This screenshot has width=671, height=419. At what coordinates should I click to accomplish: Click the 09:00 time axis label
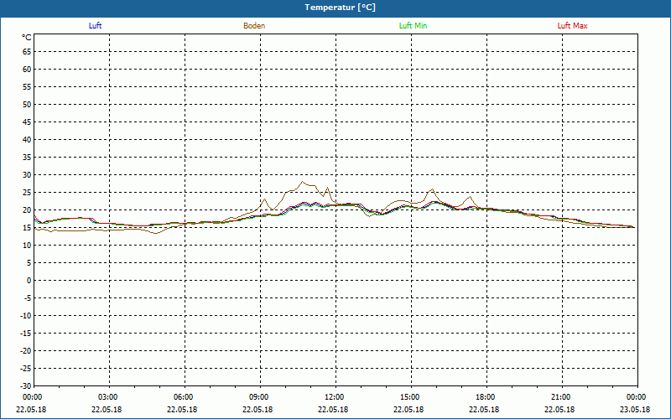click(x=259, y=397)
